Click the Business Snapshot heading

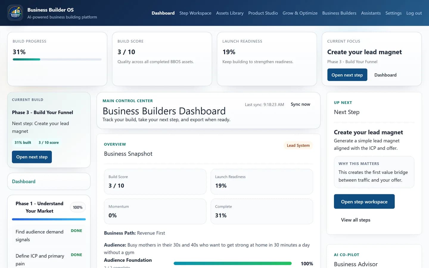(128, 154)
